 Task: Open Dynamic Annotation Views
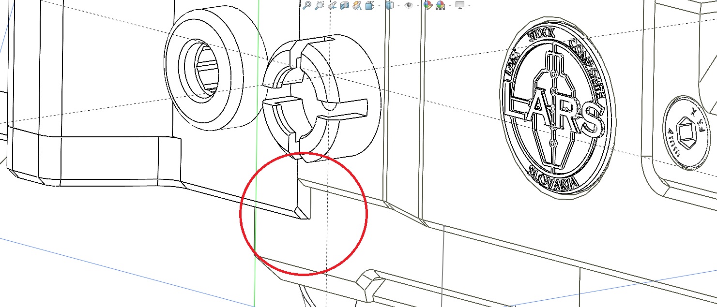[x=357, y=5]
